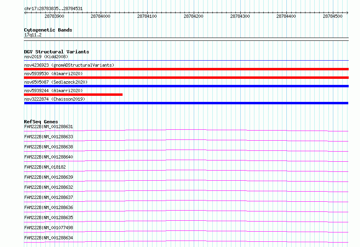The width and height of the screenshot is (360, 247).
Task: Click the blue nsv6505087 variant bar
Action: pyautogui.click(x=186, y=86)
